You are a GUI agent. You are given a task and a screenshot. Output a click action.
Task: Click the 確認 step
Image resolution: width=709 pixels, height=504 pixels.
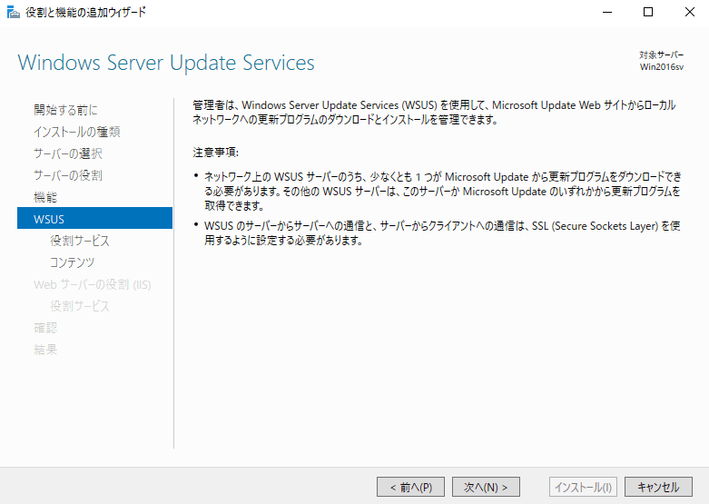pyautogui.click(x=45, y=328)
